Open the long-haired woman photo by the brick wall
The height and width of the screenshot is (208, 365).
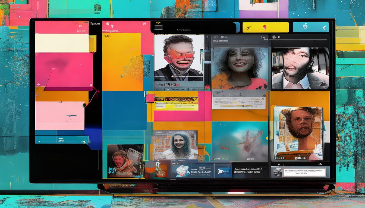click(x=175, y=145)
